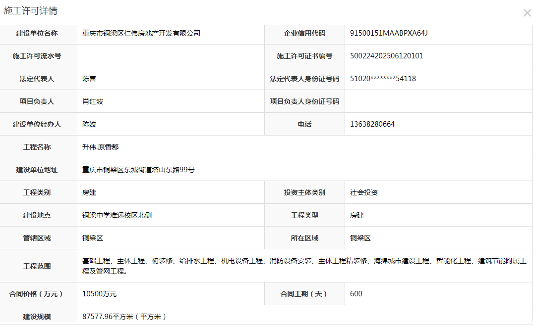Click construction scale 87577.96平方米
The image size is (533, 325).
(x=124, y=317)
